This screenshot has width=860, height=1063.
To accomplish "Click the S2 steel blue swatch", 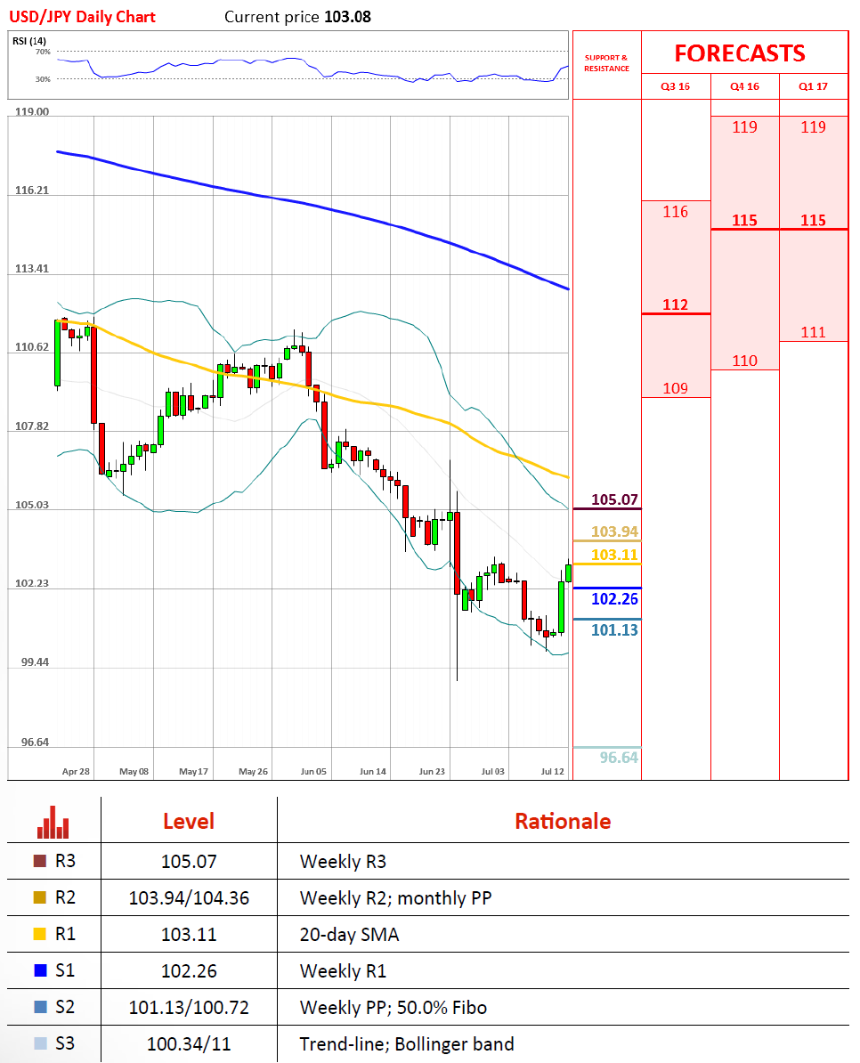I will (x=40, y=1008).
